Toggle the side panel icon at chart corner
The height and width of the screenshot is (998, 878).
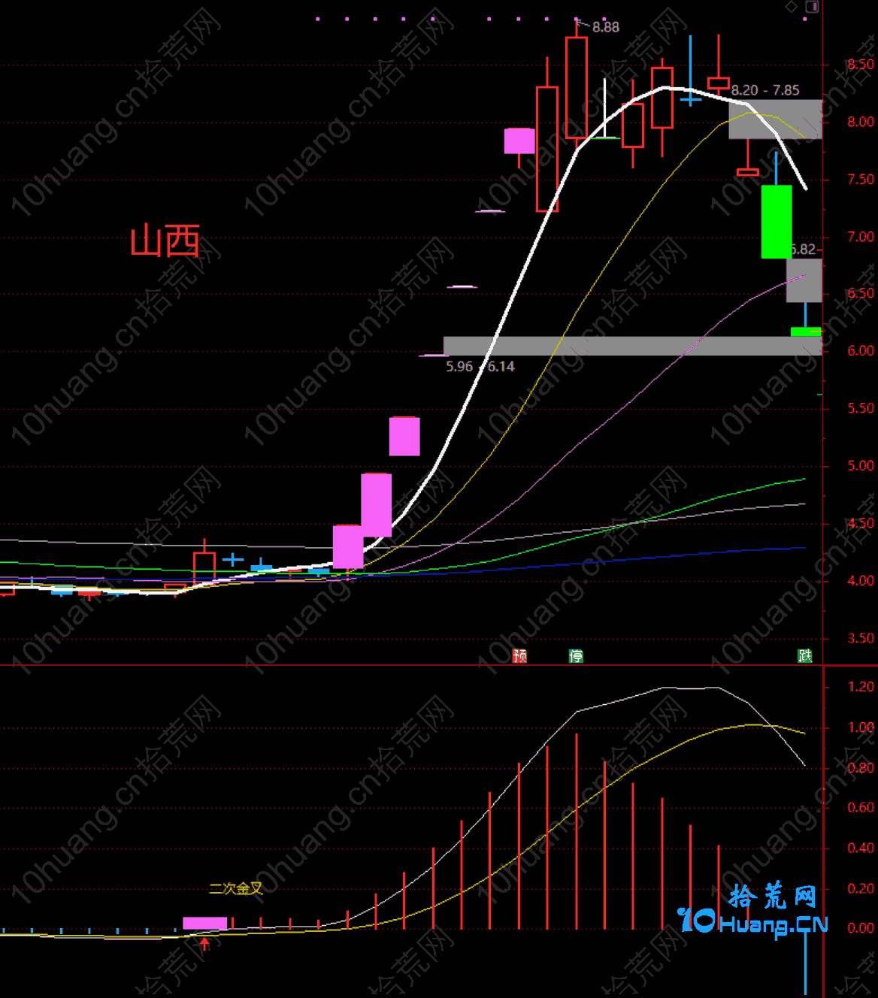[x=812, y=7]
